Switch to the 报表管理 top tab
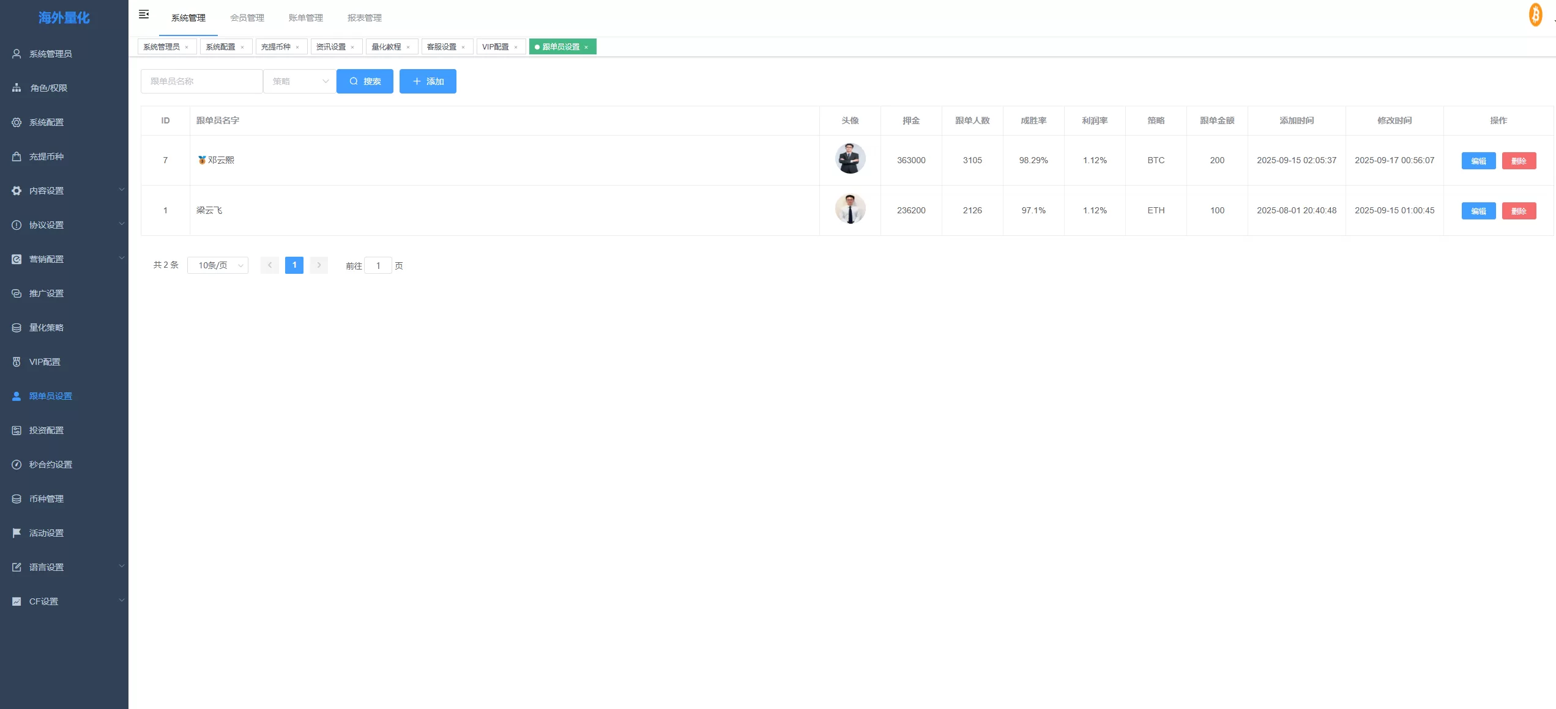The image size is (1556, 709). point(365,18)
